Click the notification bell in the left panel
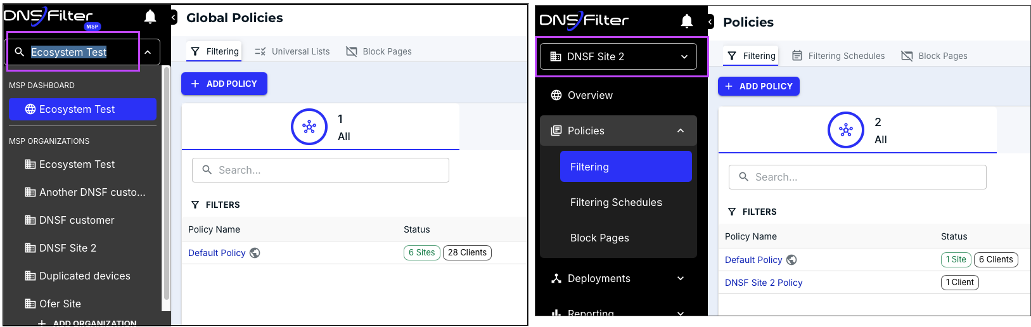 coord(150,17)
